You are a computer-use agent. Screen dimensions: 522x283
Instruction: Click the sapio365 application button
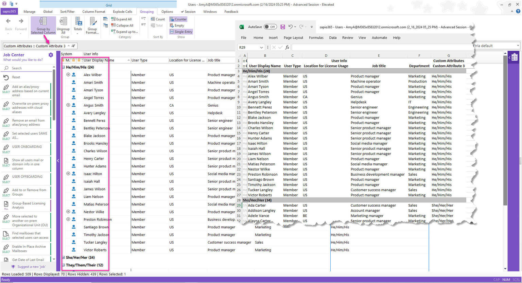9,12
